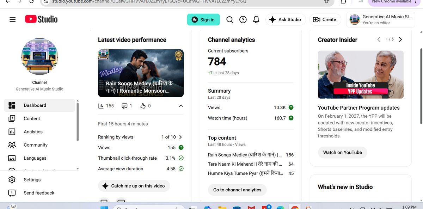Open Rain Songs Medley top content row
The height and width of the screenshot is (209, 423).
point(251,155)
